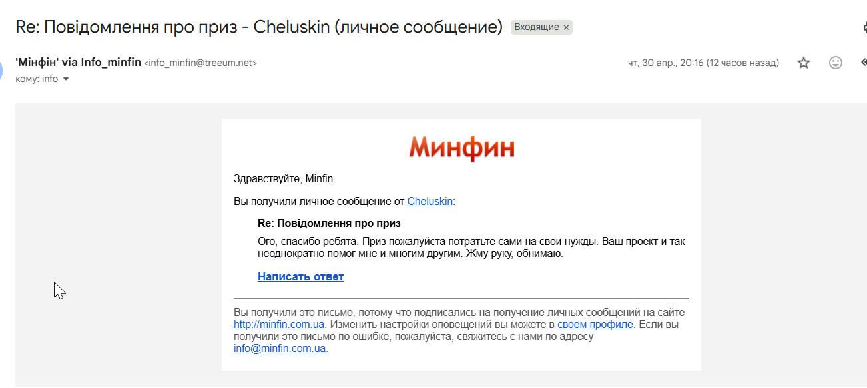
Task: Remove the Входящие label using its x
Action: (x=566, y=27)
